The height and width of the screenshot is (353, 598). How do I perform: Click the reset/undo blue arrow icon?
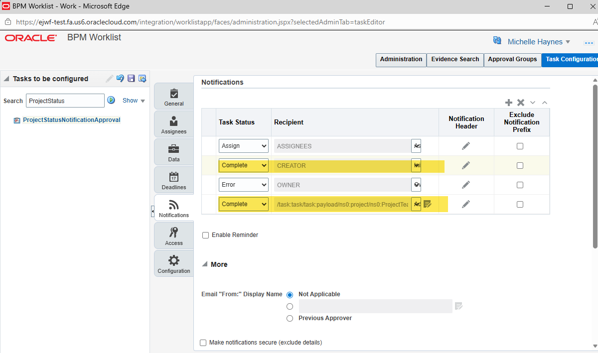click(x=120, y=79)
